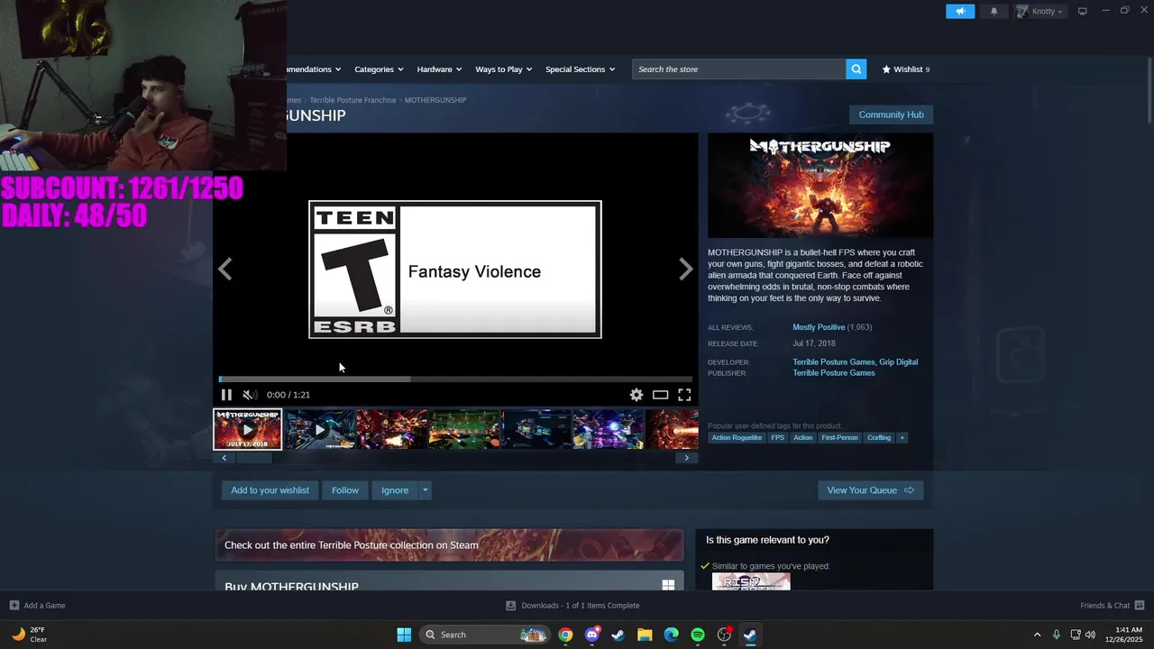Click View Your Queue
This screenshot has height=649, width=1154.
coord(870,490)
